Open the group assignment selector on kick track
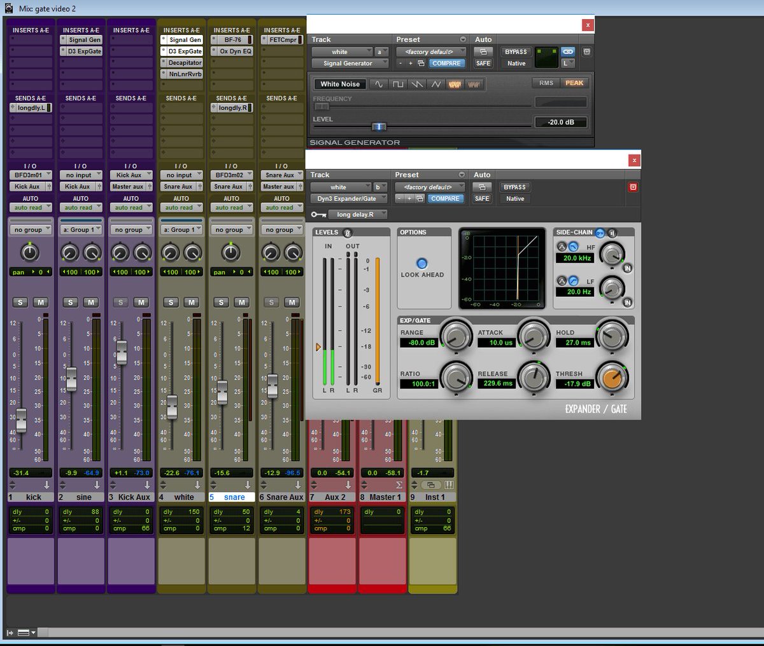This screenshot has width=764, height=646. coord(31,229)
